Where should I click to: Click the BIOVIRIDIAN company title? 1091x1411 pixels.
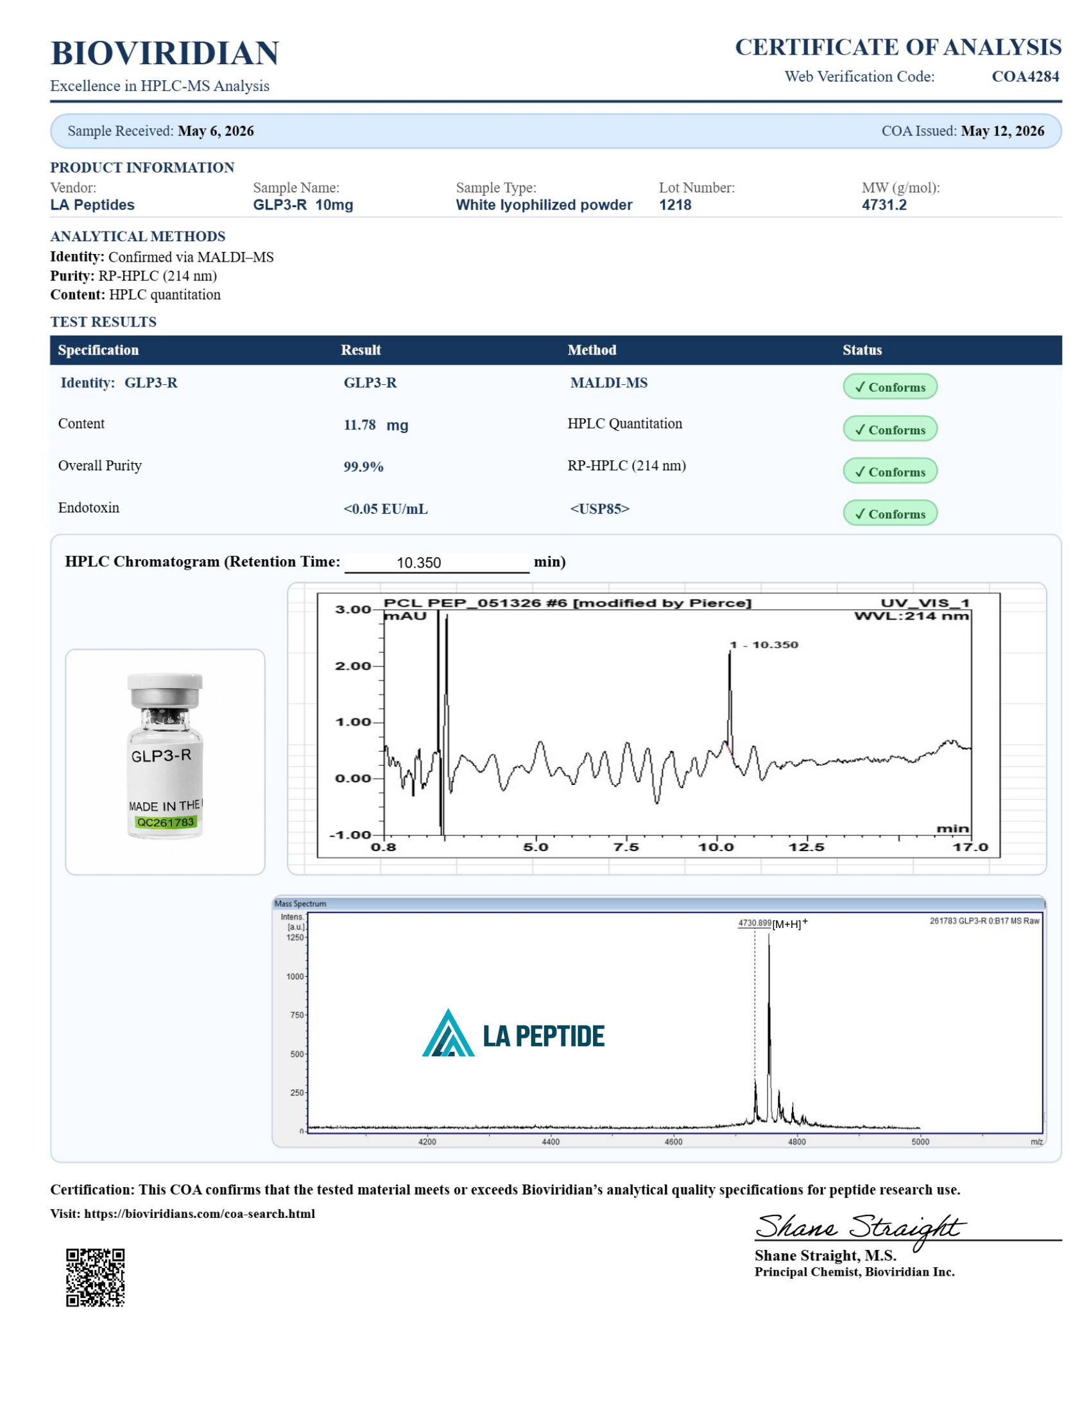coord(164,53)
